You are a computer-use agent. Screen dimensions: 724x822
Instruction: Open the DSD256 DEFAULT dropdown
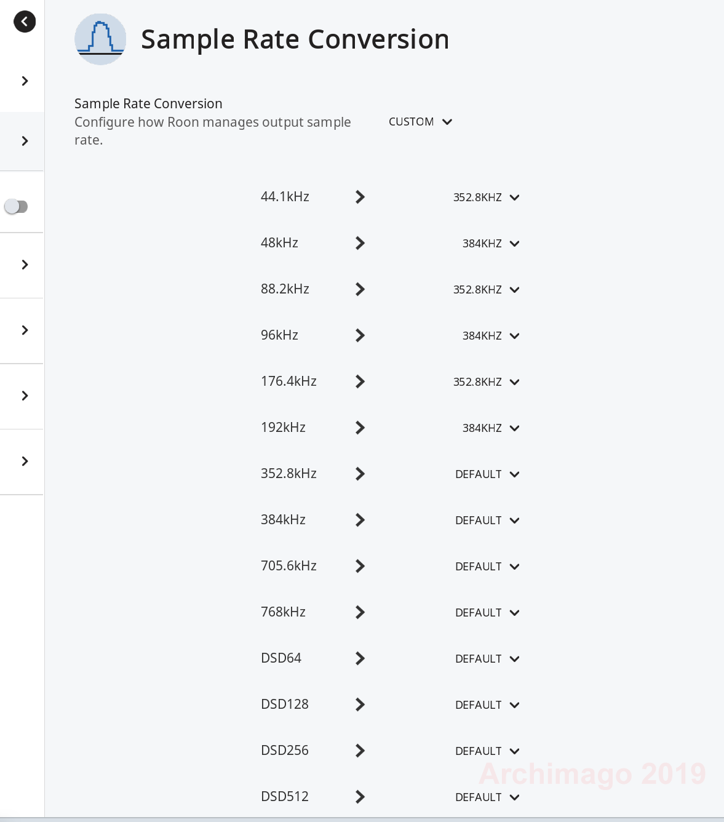point(487,751)
